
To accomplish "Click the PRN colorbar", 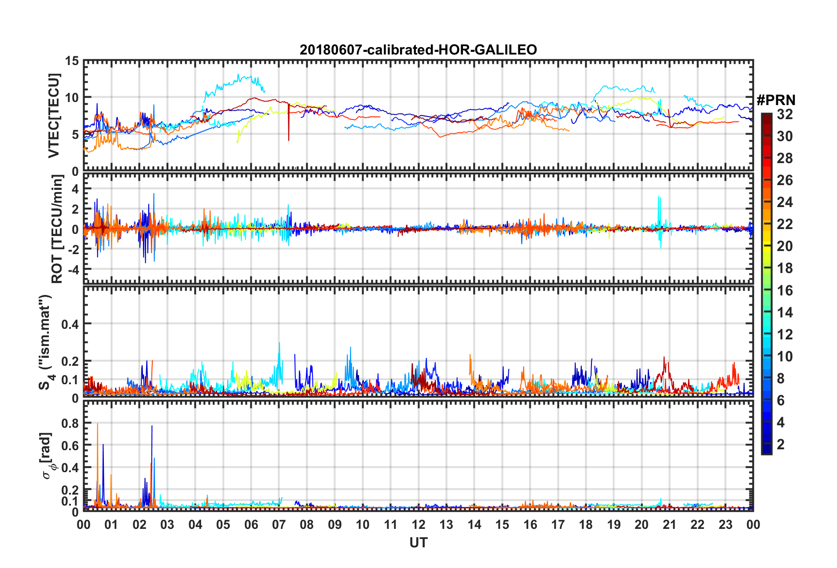I will pyautogui.click(x=767, y=284).
